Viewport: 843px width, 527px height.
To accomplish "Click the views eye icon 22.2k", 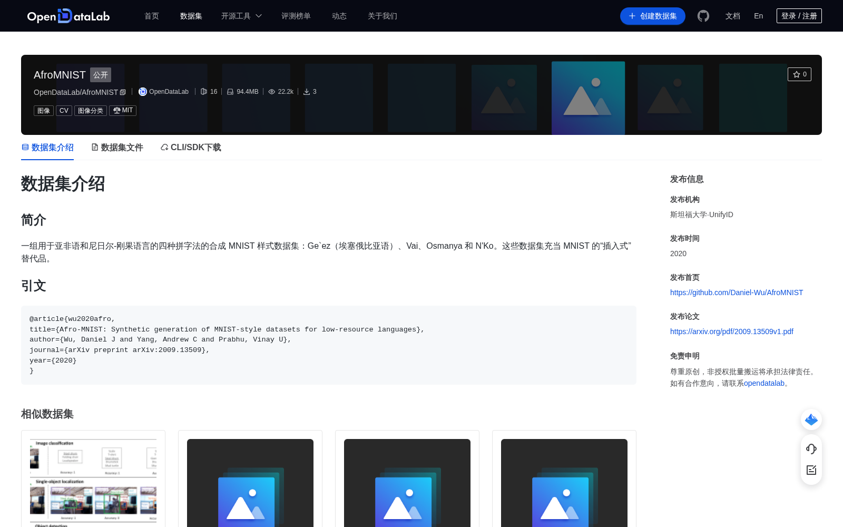I will 272,92.
